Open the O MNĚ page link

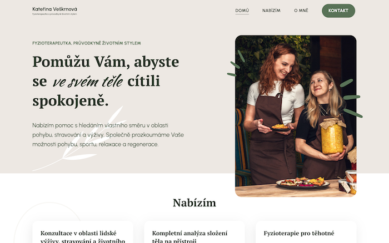(301, 11)
